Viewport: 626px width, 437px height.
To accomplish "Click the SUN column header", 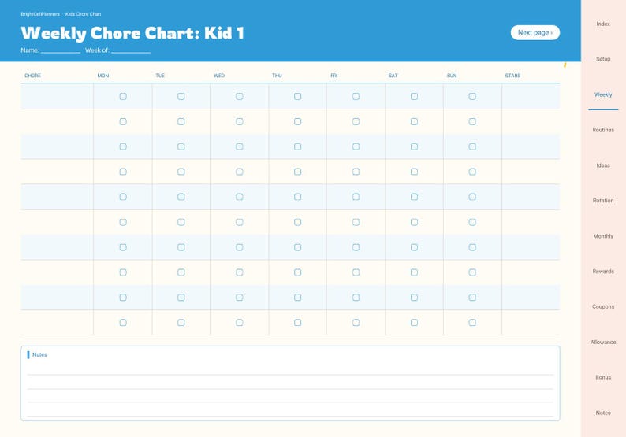I will (452, 76).
